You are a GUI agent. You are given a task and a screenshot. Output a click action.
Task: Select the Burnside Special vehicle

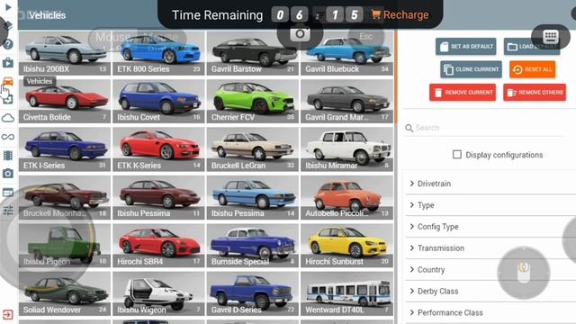click(253, 246)
